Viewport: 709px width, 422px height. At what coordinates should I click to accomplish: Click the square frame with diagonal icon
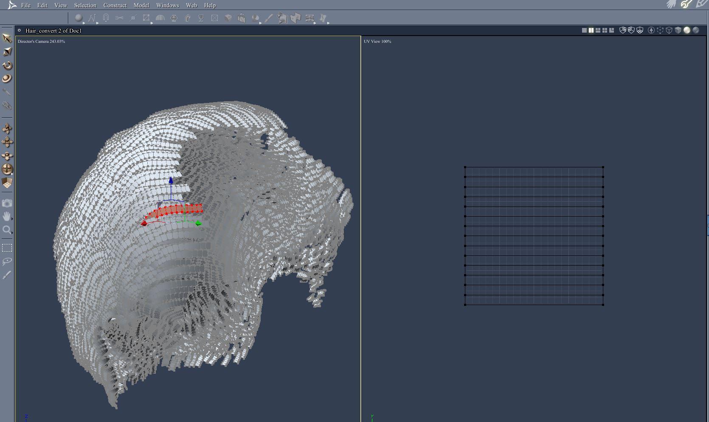click(146, 18)
